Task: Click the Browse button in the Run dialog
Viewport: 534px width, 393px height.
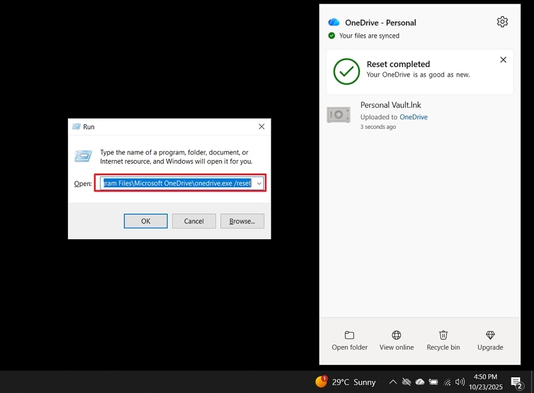Action: click(242, 221)
